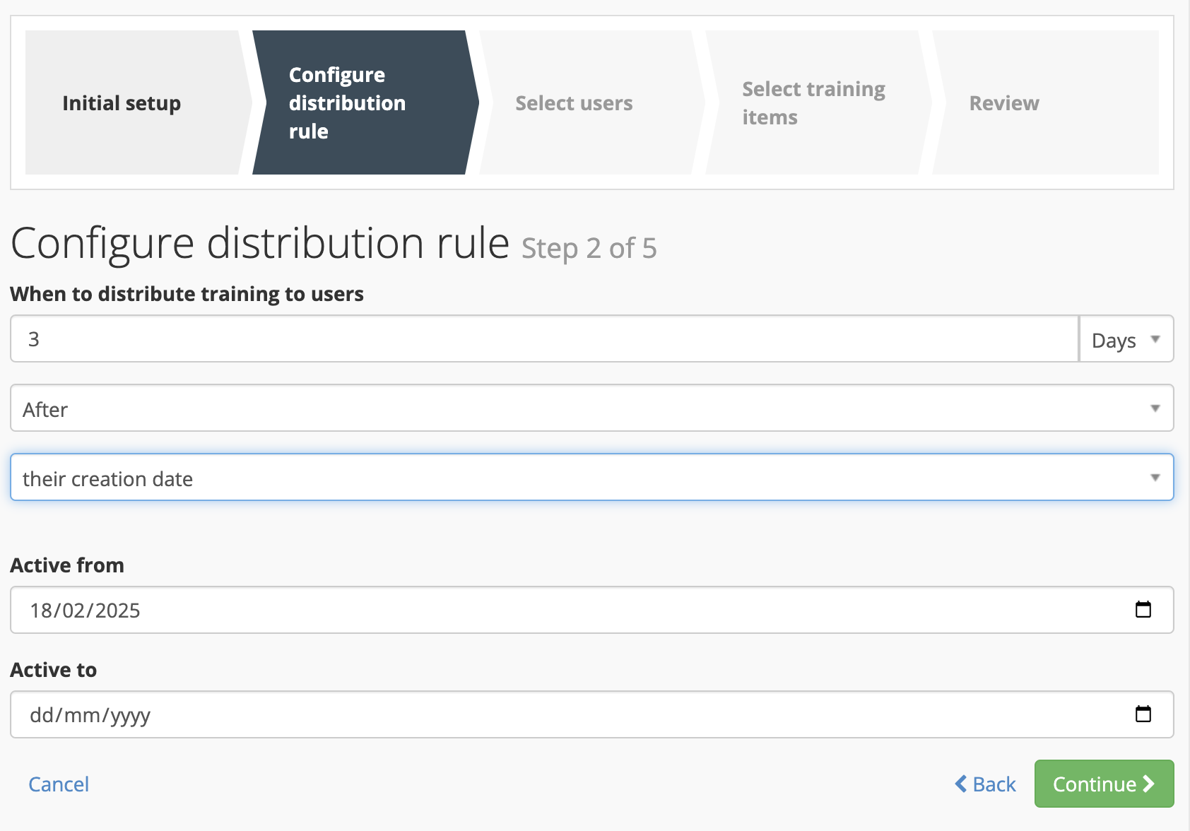Expand the 'their creation date' dropdown

591,478
